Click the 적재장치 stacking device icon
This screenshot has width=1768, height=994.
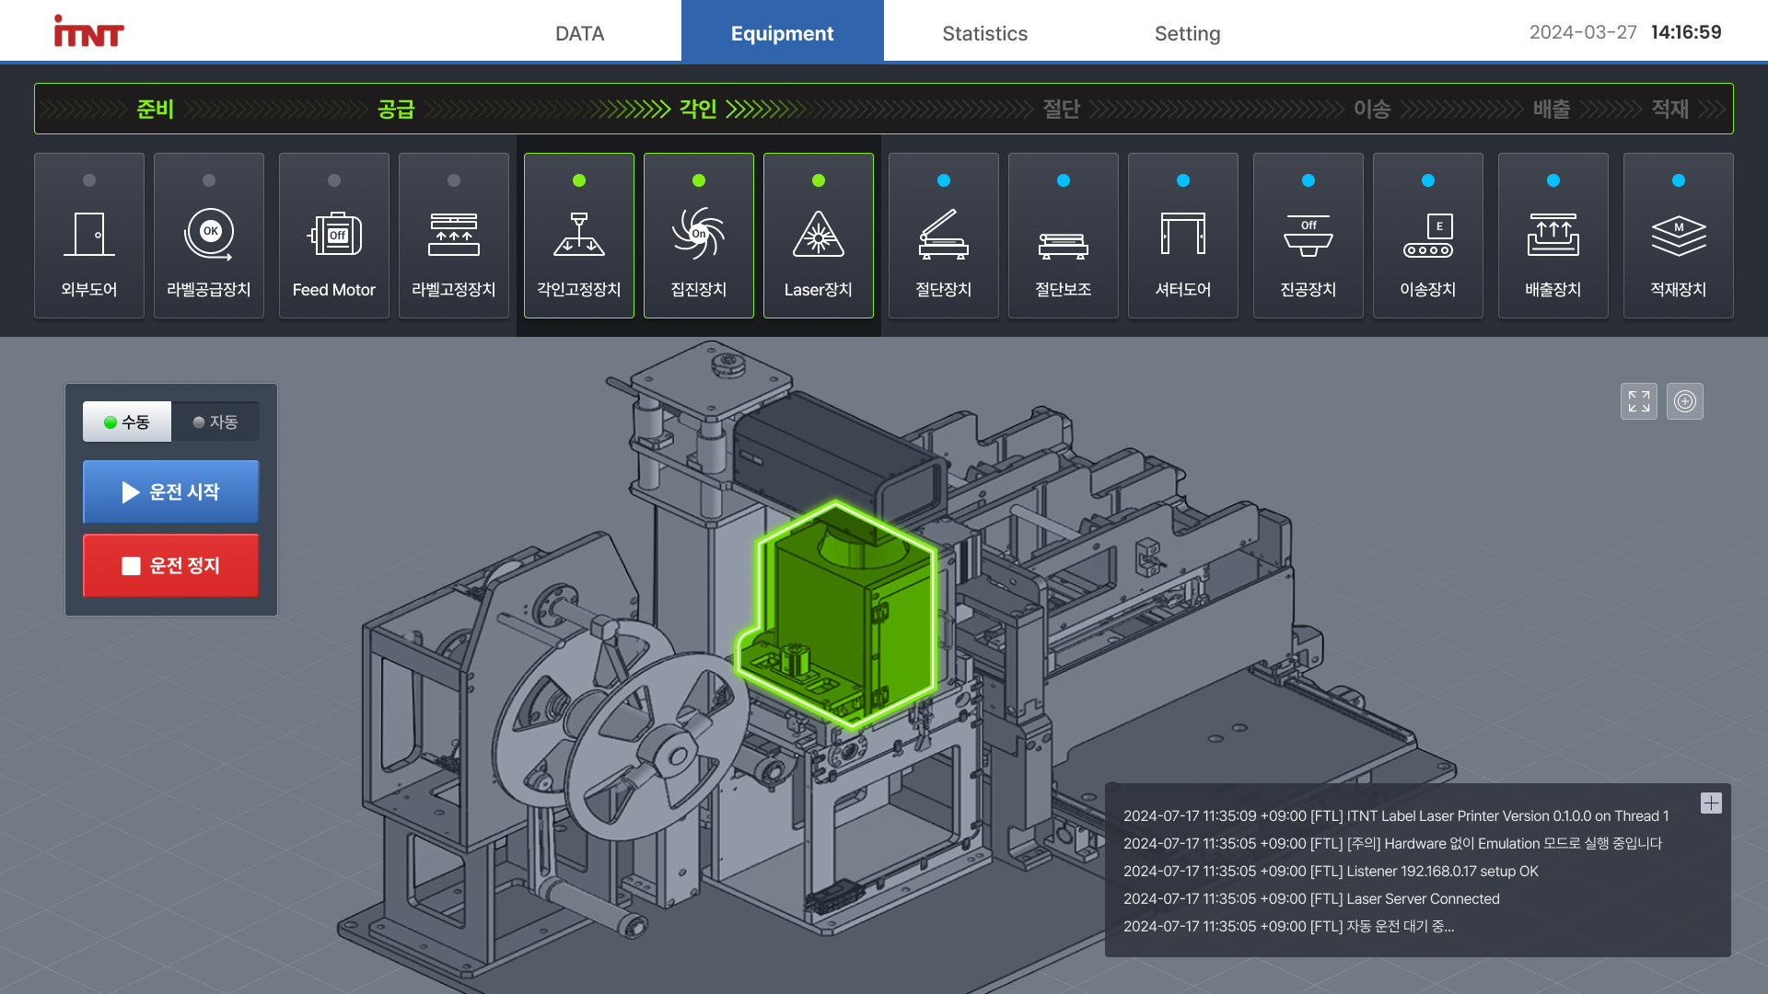click(1679, 236)
